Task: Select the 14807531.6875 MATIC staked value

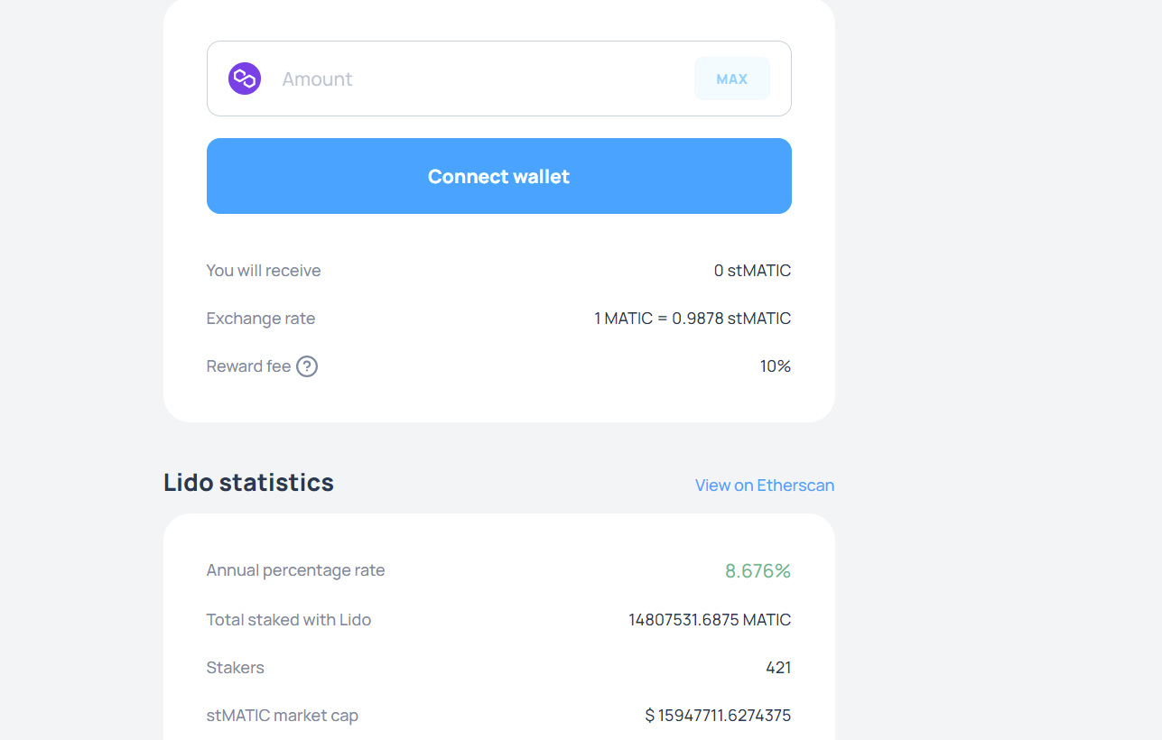Action: [710, 620]
